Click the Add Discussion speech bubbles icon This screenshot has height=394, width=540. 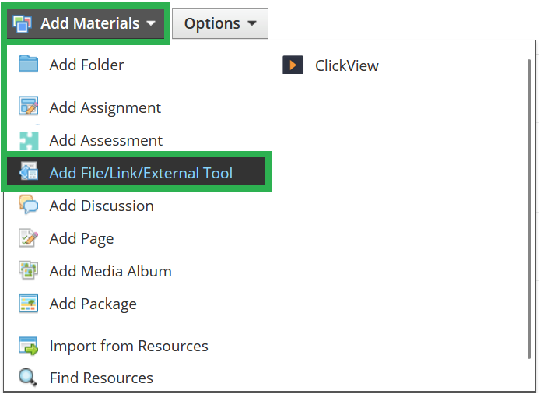28,205
